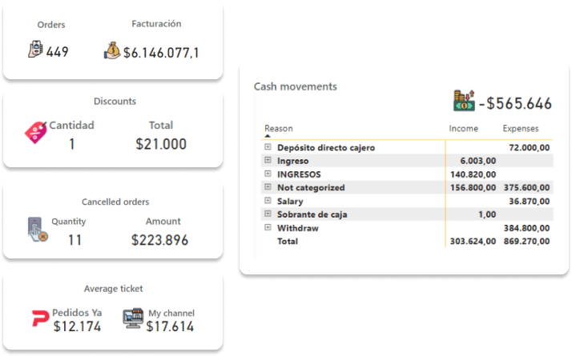Sort by the Expenses column header

pyautogui.click(x=520, y=128)
